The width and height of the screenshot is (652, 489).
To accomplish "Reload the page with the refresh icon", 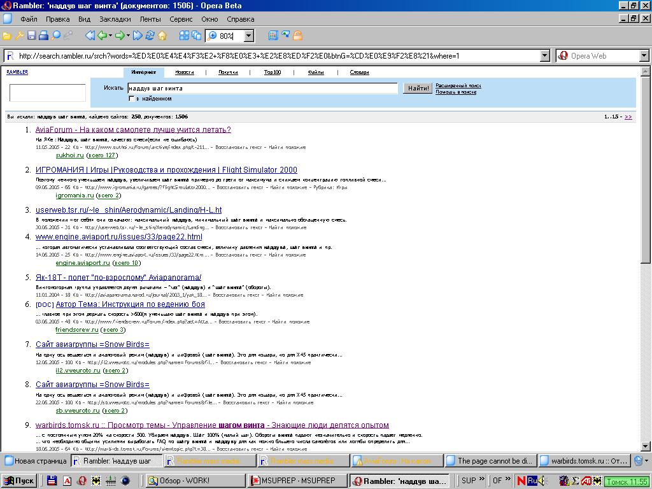I will 150,36.
